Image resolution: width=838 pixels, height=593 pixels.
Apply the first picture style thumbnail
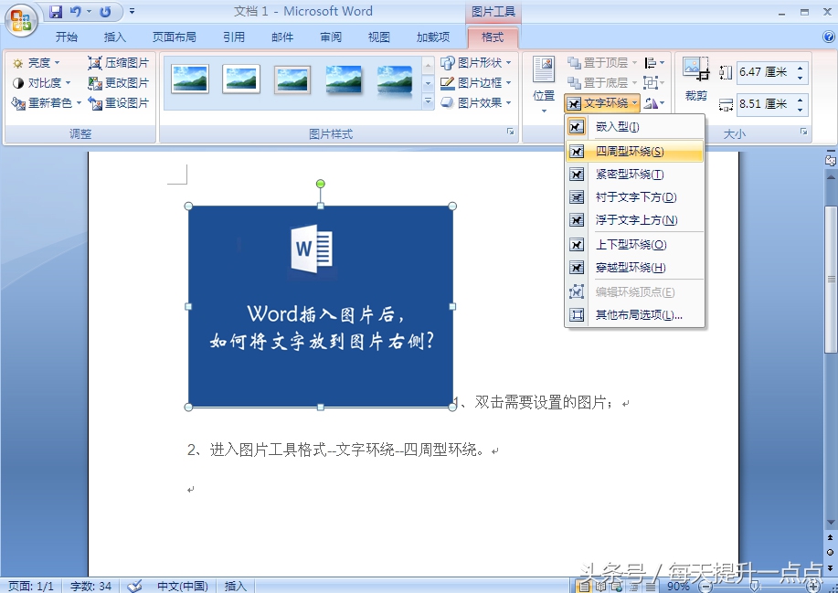190,79
